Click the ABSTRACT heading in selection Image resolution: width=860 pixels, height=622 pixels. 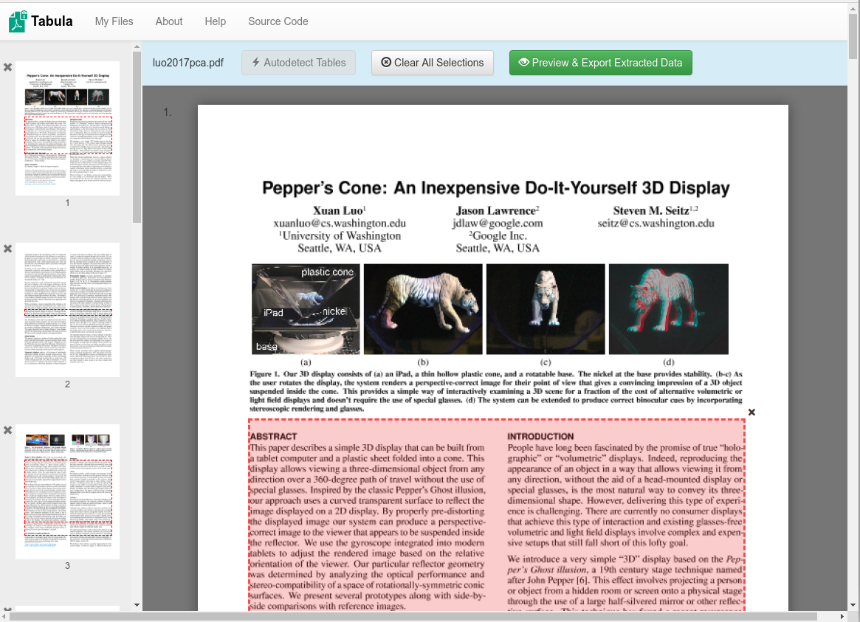pos(273,436)
